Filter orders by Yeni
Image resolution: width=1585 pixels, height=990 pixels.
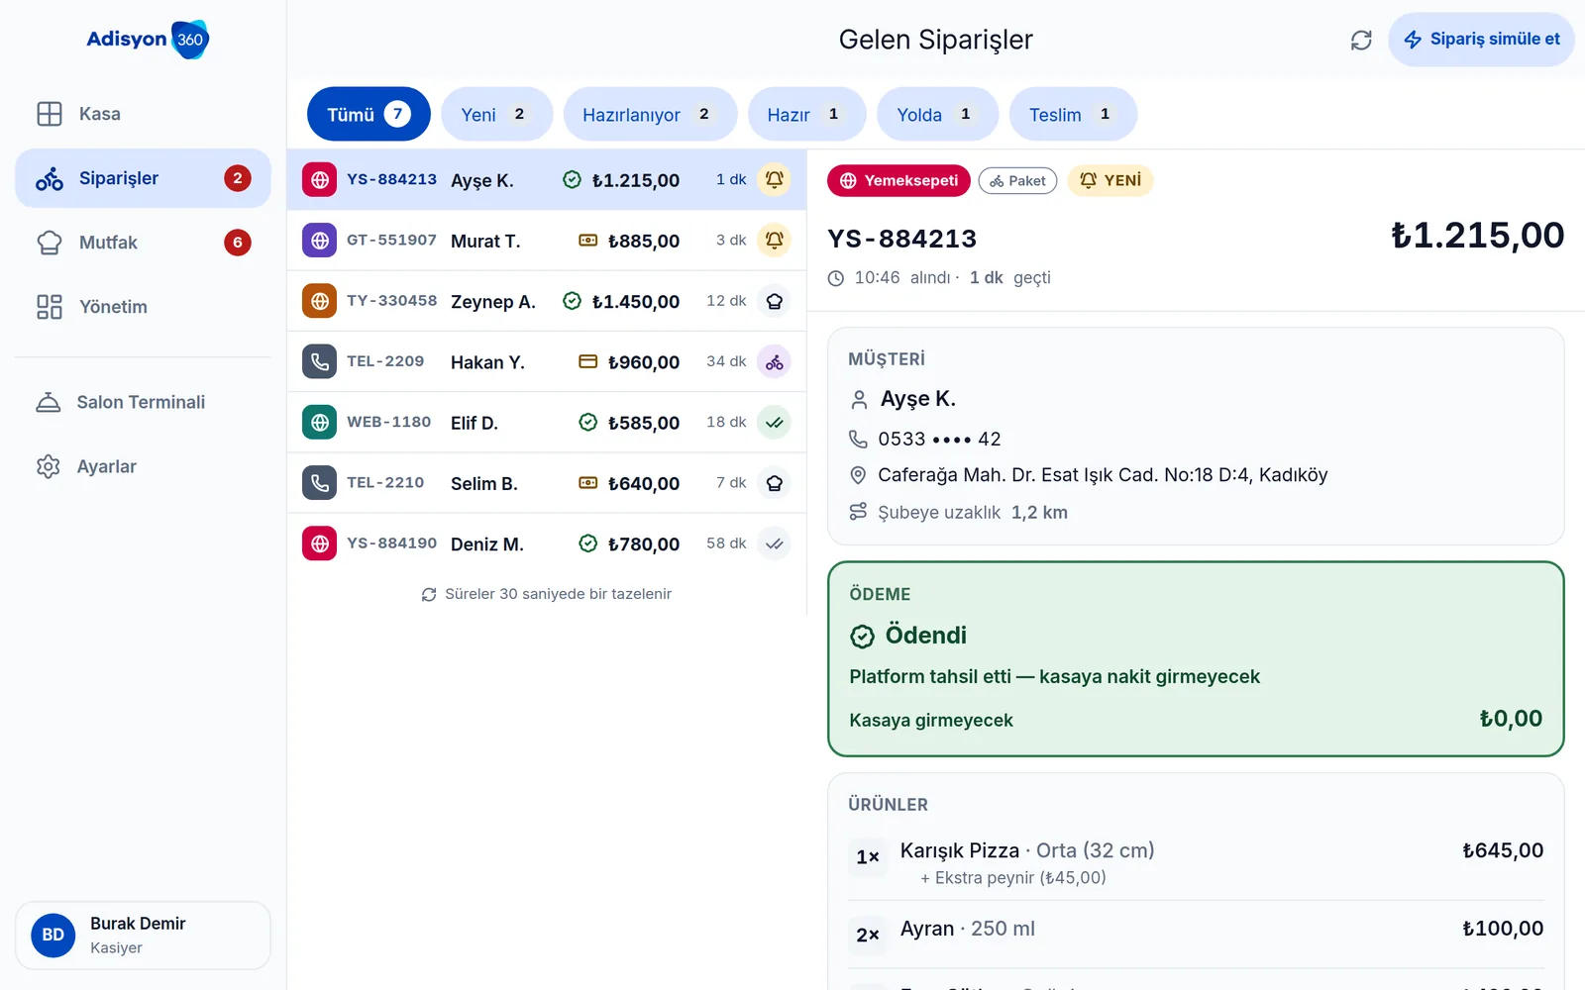click(496, 114)
